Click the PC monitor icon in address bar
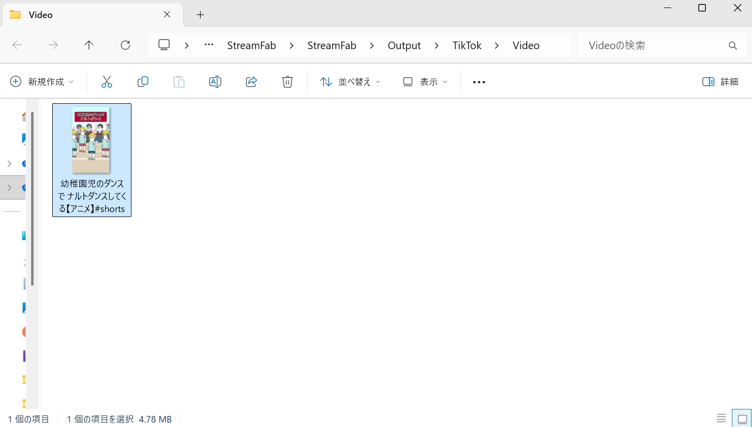752x427 pixels. click(x=164, y=45)
